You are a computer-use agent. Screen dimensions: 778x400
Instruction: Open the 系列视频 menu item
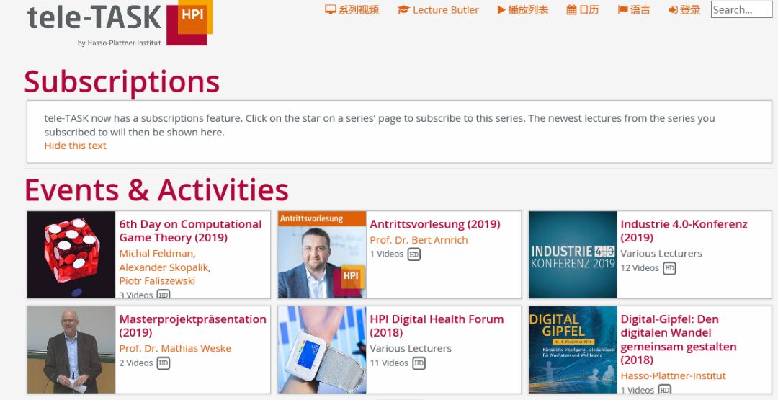352,9
